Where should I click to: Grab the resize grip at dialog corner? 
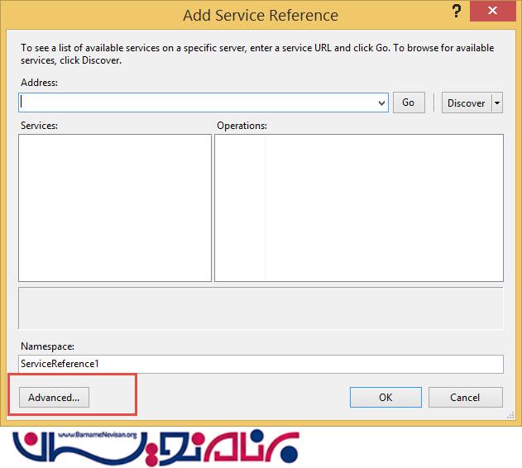point(510,415)
